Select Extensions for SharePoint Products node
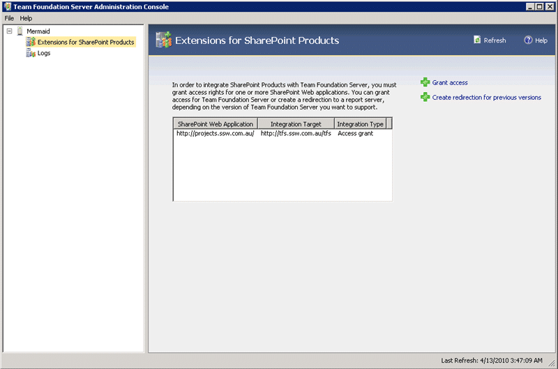Image resolution: width=558 pixels, height=369 pixels. coord(86,42)
